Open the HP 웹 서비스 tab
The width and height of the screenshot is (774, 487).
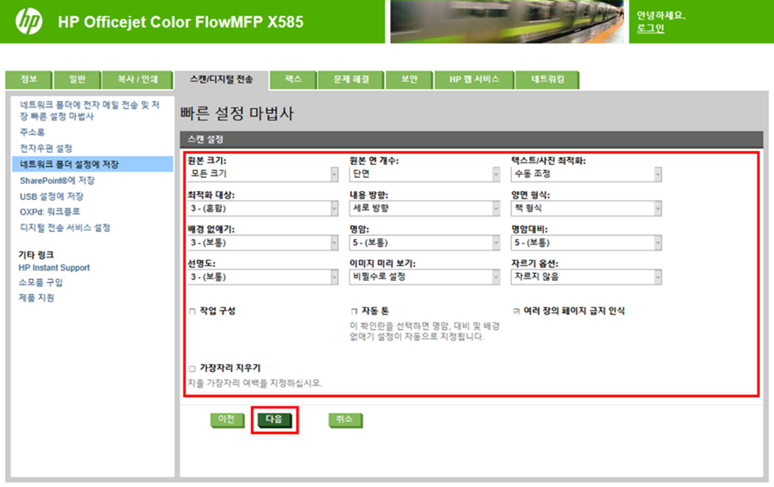pyautogui.click(x=473, y=79)
